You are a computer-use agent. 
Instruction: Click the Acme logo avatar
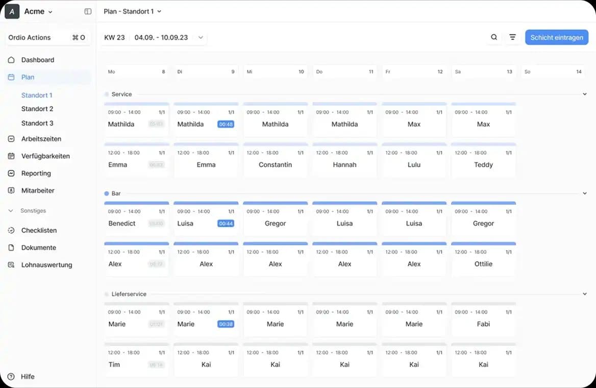(x=12, y=11)
